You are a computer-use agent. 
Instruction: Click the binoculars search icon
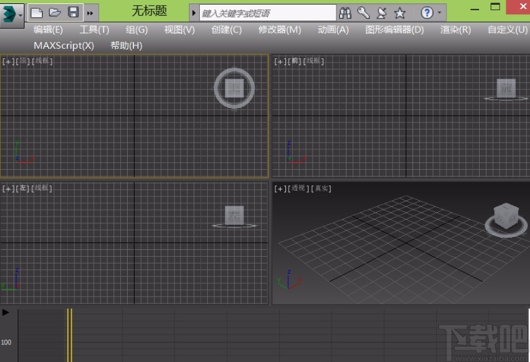(x=345, y=13)
